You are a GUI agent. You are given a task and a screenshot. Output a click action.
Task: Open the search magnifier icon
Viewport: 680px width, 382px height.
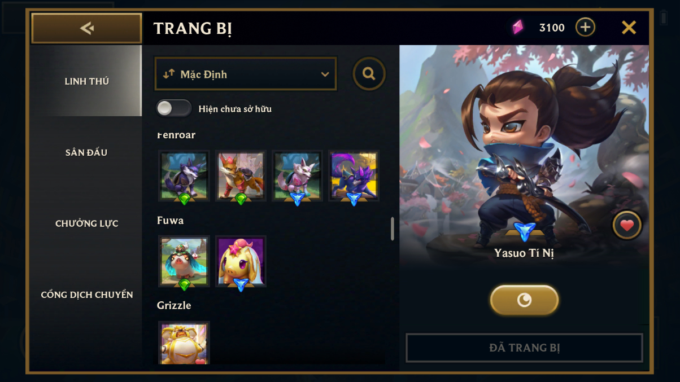(369, 73)
